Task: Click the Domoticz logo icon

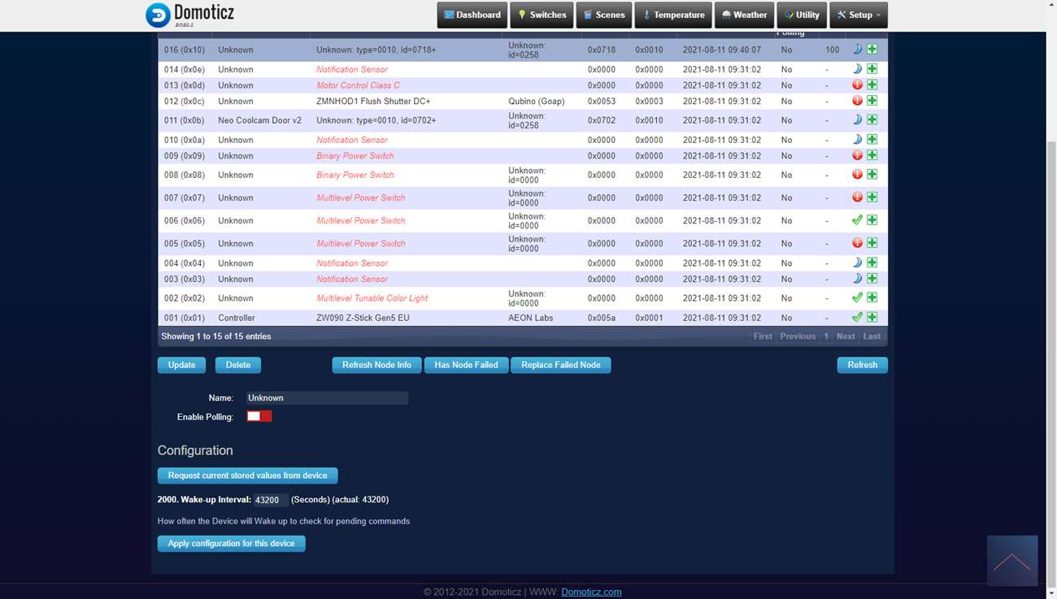Action: click(x=158, y=15)
